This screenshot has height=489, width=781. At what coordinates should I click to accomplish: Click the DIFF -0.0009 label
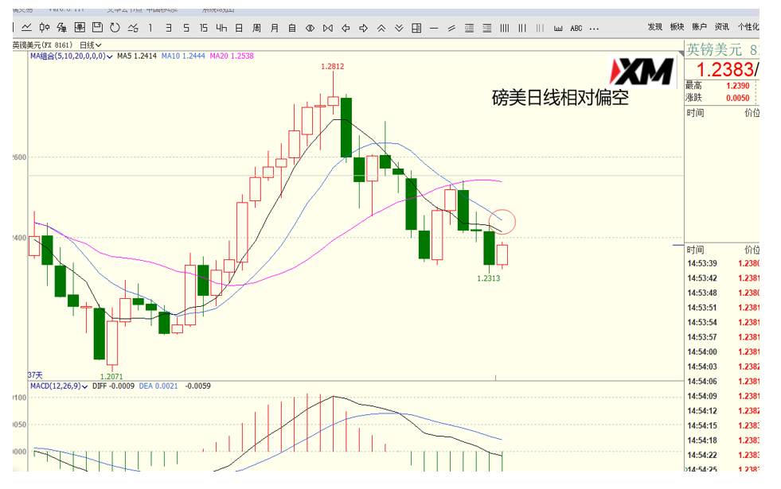tap(113, 386)
